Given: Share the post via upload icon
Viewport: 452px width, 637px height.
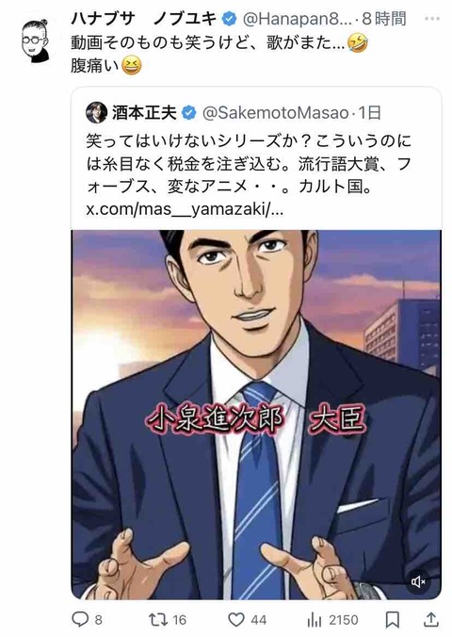Looking at the screenshot, I should click(x=431, y=619).
